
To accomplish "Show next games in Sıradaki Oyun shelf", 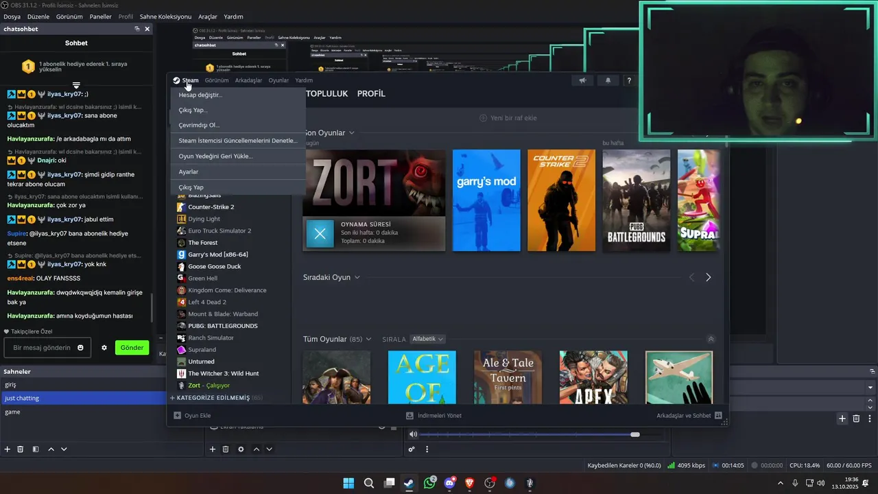I will pos(709,277).
